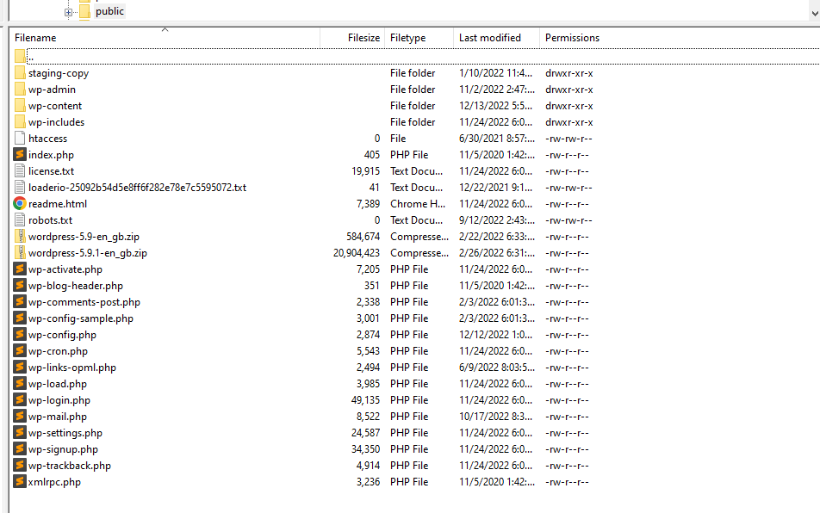Click wp-config.php's 12/12/2022 modified date
This screenshot has height=513, width=820.
pos(496,334)
